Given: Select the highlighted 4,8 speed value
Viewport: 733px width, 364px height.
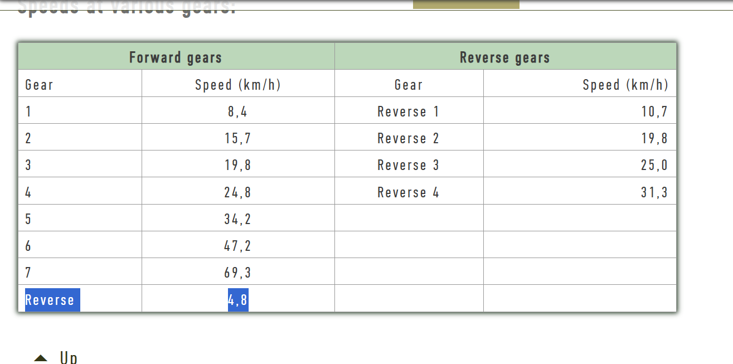Looking at the screenshot, I should click(238, 300).
